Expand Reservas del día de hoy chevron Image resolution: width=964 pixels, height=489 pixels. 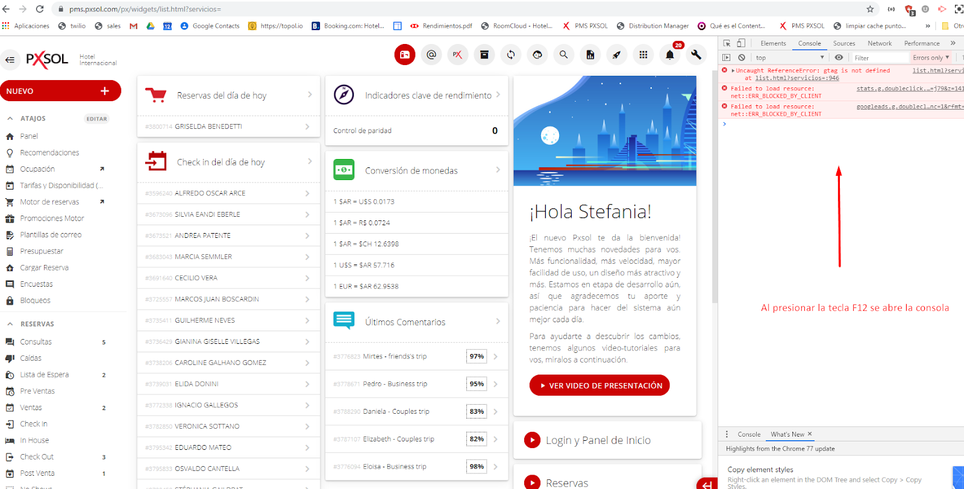[310, 95]
